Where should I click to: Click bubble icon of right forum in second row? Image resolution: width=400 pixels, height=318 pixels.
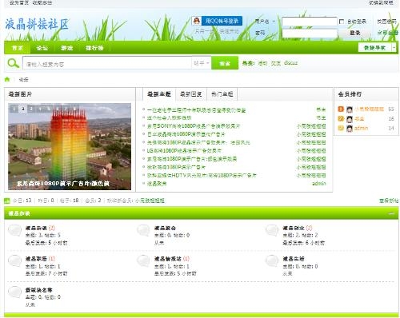(x=272, y=261)
